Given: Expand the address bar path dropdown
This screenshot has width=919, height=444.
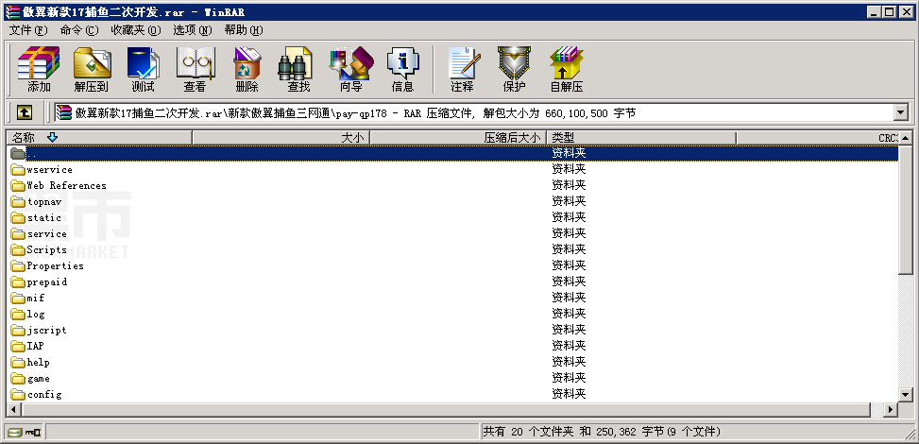Looking at the screenshot, I should pyautogui.click(x=900, y=112).
